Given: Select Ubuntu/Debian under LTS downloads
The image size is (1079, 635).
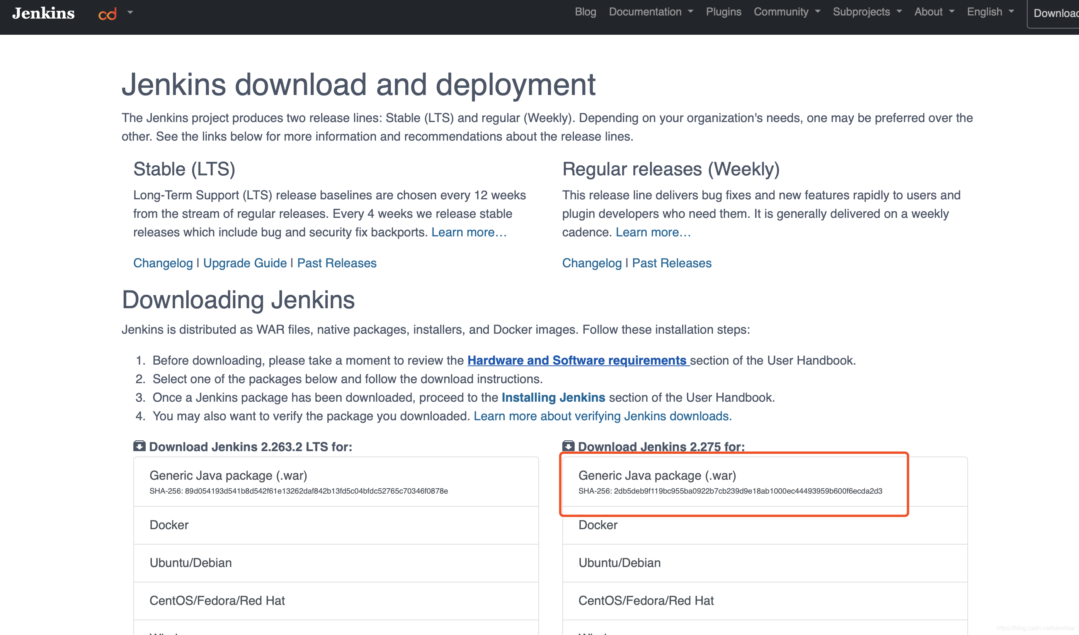Looking at the screenshot, I should pos(336,563).
